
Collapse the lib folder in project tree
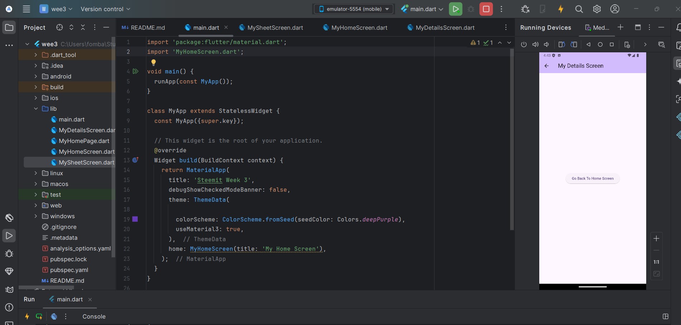[x=36, y=109]
